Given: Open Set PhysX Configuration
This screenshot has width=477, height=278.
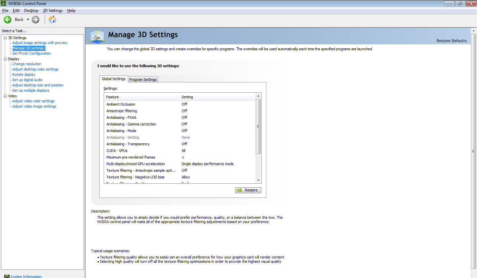Looking at the screenshot, I should click(x=31, y=53).
